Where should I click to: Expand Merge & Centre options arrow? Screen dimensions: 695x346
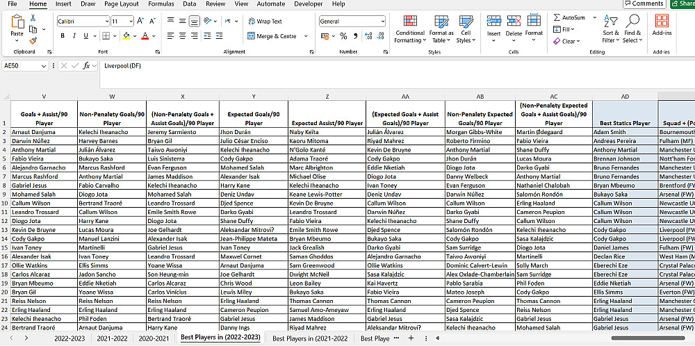tap(306, 36)
